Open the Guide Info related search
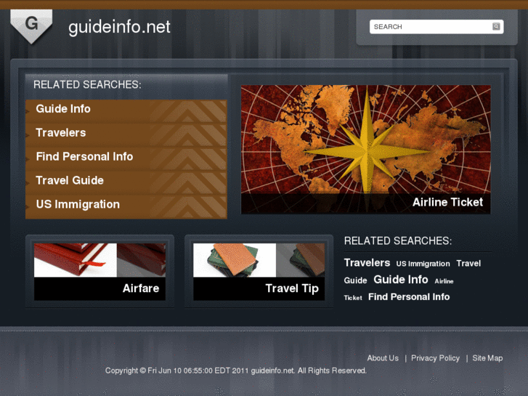 tap(126, 109)
